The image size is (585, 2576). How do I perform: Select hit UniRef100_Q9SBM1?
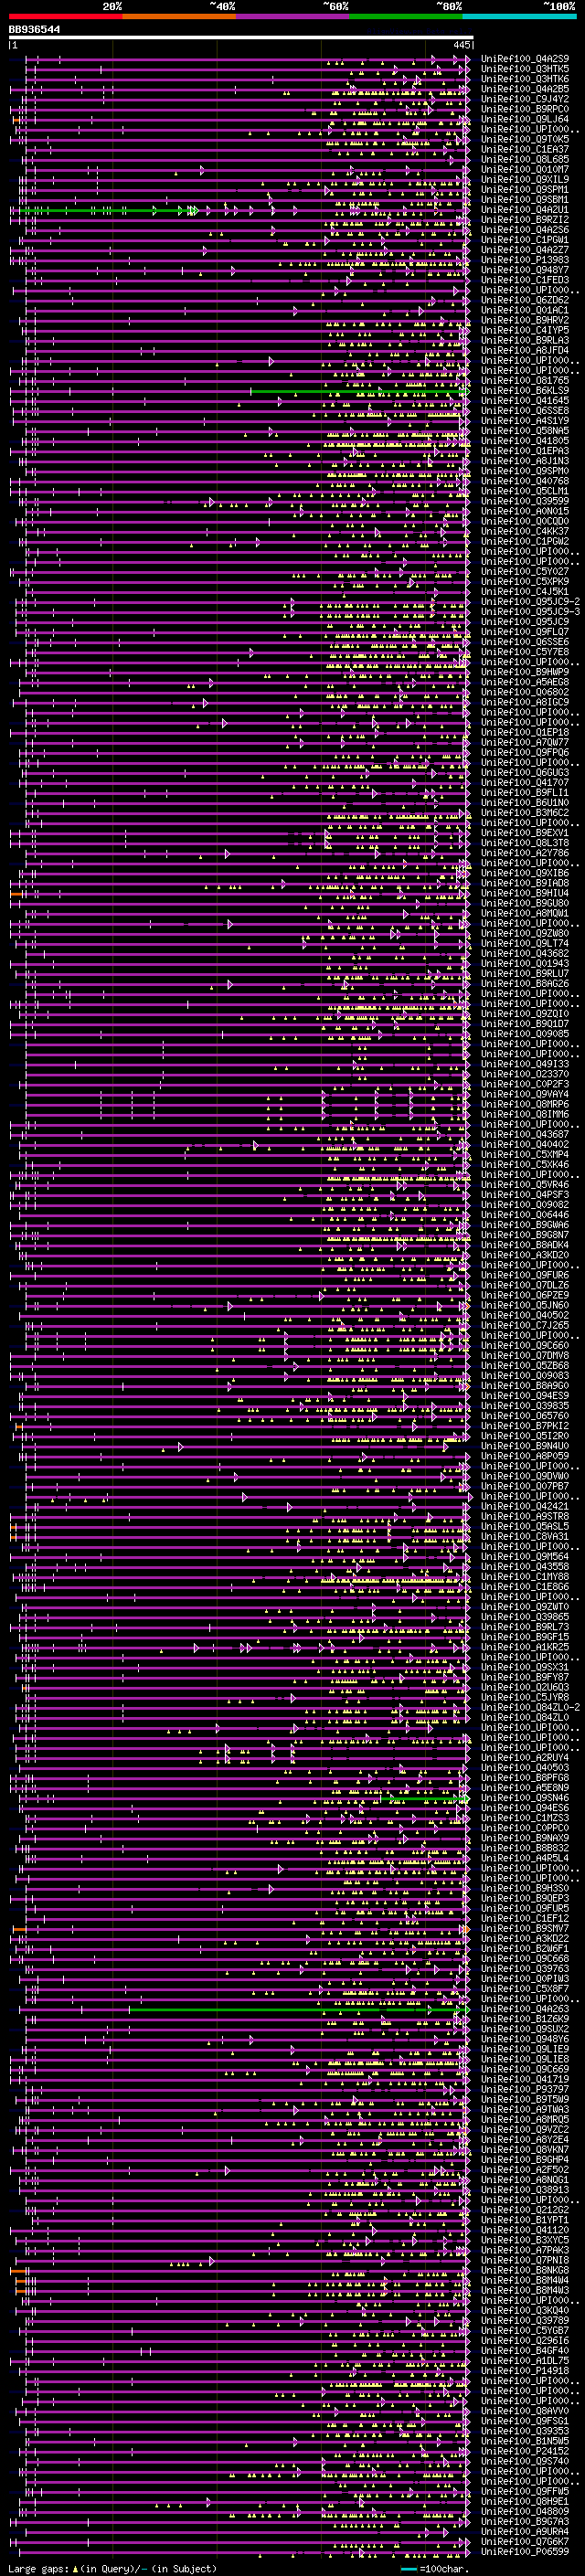pyautogui.click(x=525, y=199)
